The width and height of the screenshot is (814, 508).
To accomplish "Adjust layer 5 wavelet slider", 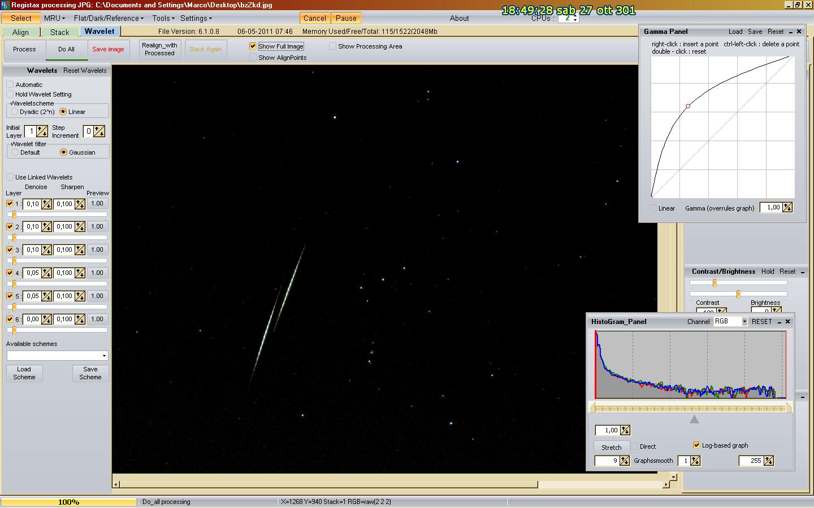I will [14, 307].
